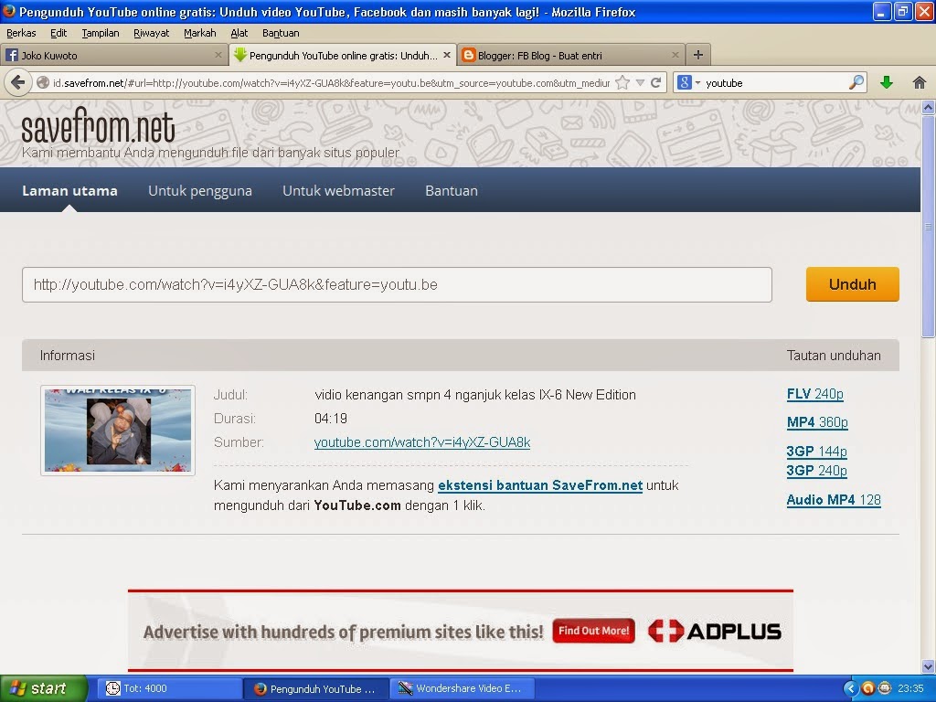Image resolution: width=936 pixels, height=702 pixels.
Task: Click the video thumbnail image
Action: click(x=118, y=430)
